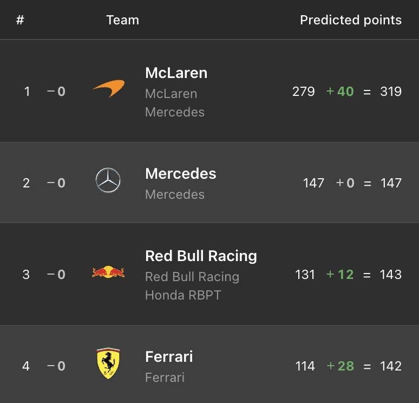Image resolution: width=419 pixels, height=403 pixels.
Task: Click Mercedes' current points 147
Action: tap(313, 183)
